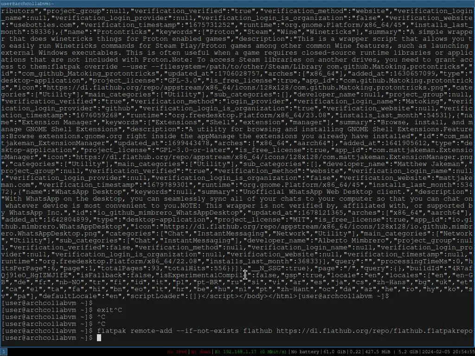
Task: Click the 0.22 load status entry
Action: (355, 352)
